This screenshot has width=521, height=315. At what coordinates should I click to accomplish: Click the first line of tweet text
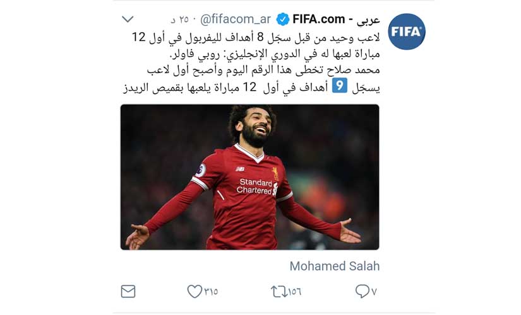pos(256,37)
